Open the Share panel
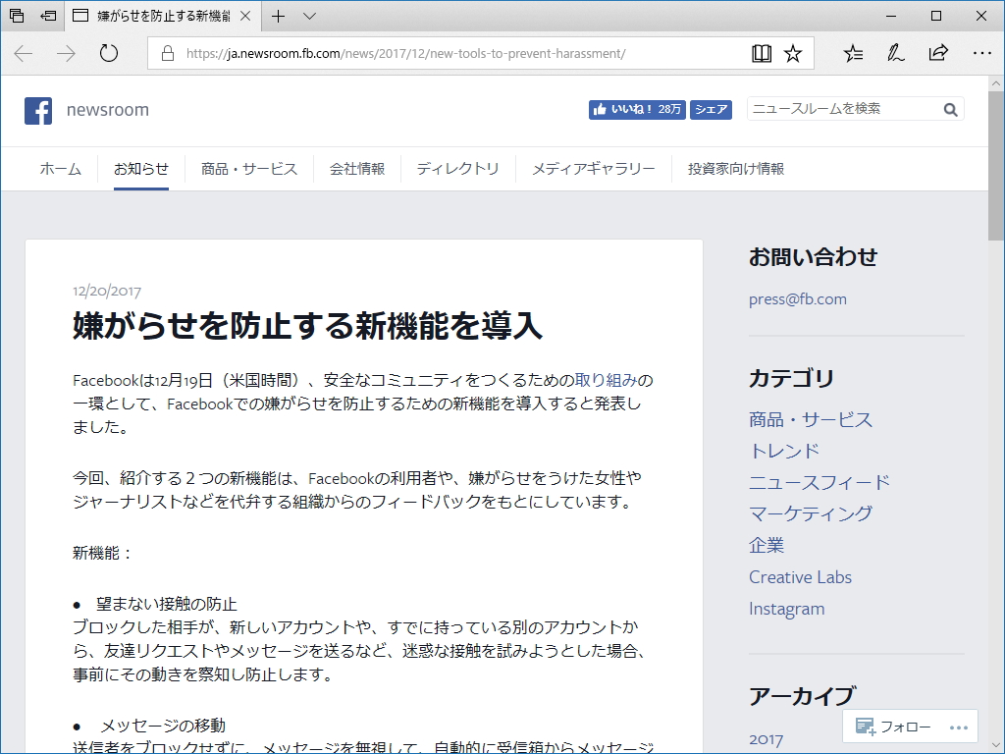This screenshot has width=1005, height=754. click(938, 53)
